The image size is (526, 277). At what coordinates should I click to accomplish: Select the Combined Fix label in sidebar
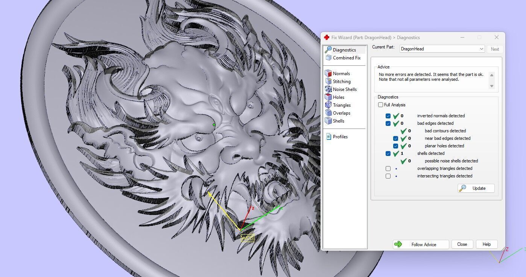tap(347, 58)
